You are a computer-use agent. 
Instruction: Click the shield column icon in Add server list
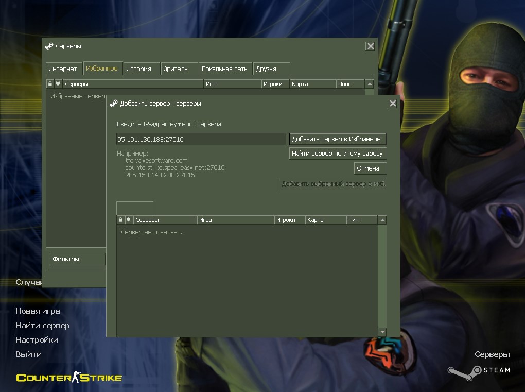128,220
